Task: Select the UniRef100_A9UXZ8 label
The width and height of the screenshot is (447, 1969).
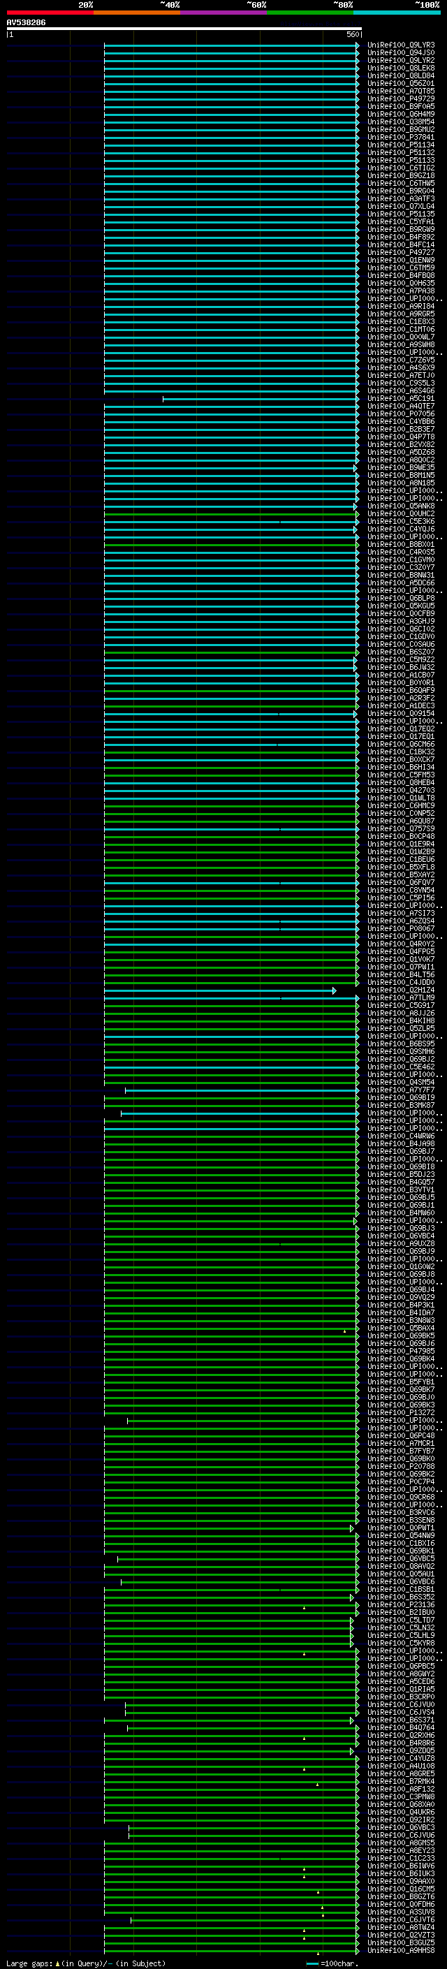Action: pyautogui.click(x=401, y=1243)
